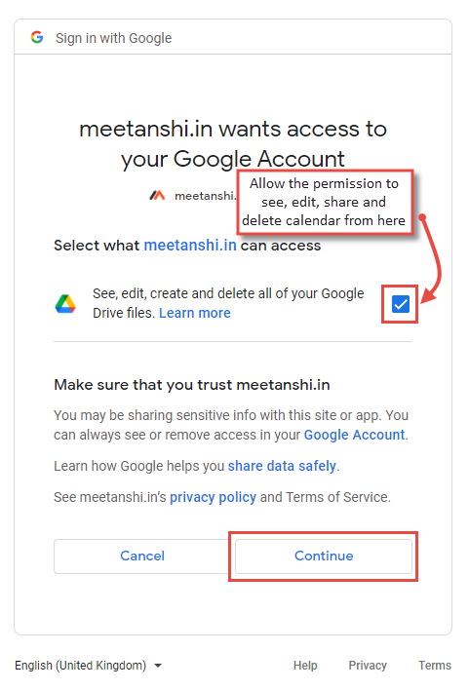The width and height of the screenshot is (469, 690).
Task: Click the Cancel button
Action: [x=142, y=556]
